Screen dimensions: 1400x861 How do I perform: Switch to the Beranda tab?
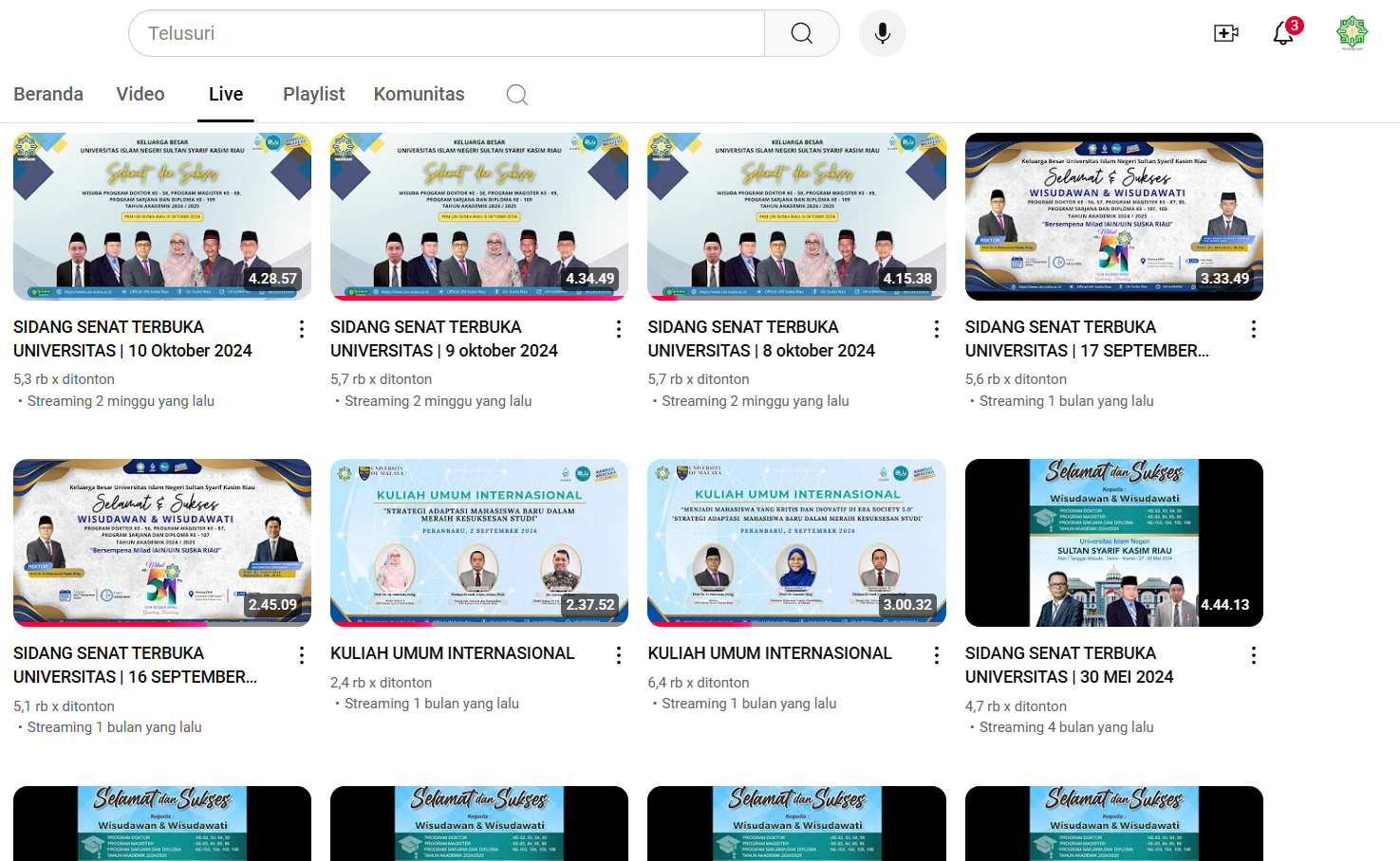(x=48, y=94)
